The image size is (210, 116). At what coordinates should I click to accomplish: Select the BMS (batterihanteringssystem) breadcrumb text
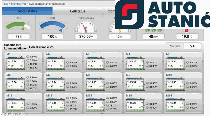[x=47, y=4]
